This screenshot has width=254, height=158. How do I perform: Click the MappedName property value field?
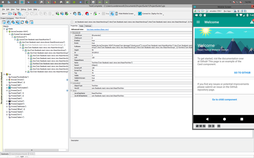tap(142, 60)
